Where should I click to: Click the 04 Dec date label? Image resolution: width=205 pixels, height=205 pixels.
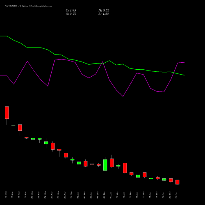98,195
